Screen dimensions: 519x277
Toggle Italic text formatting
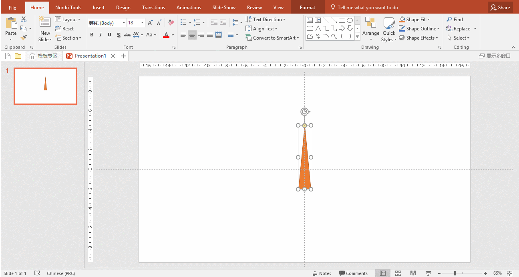(x=101, y=35)
